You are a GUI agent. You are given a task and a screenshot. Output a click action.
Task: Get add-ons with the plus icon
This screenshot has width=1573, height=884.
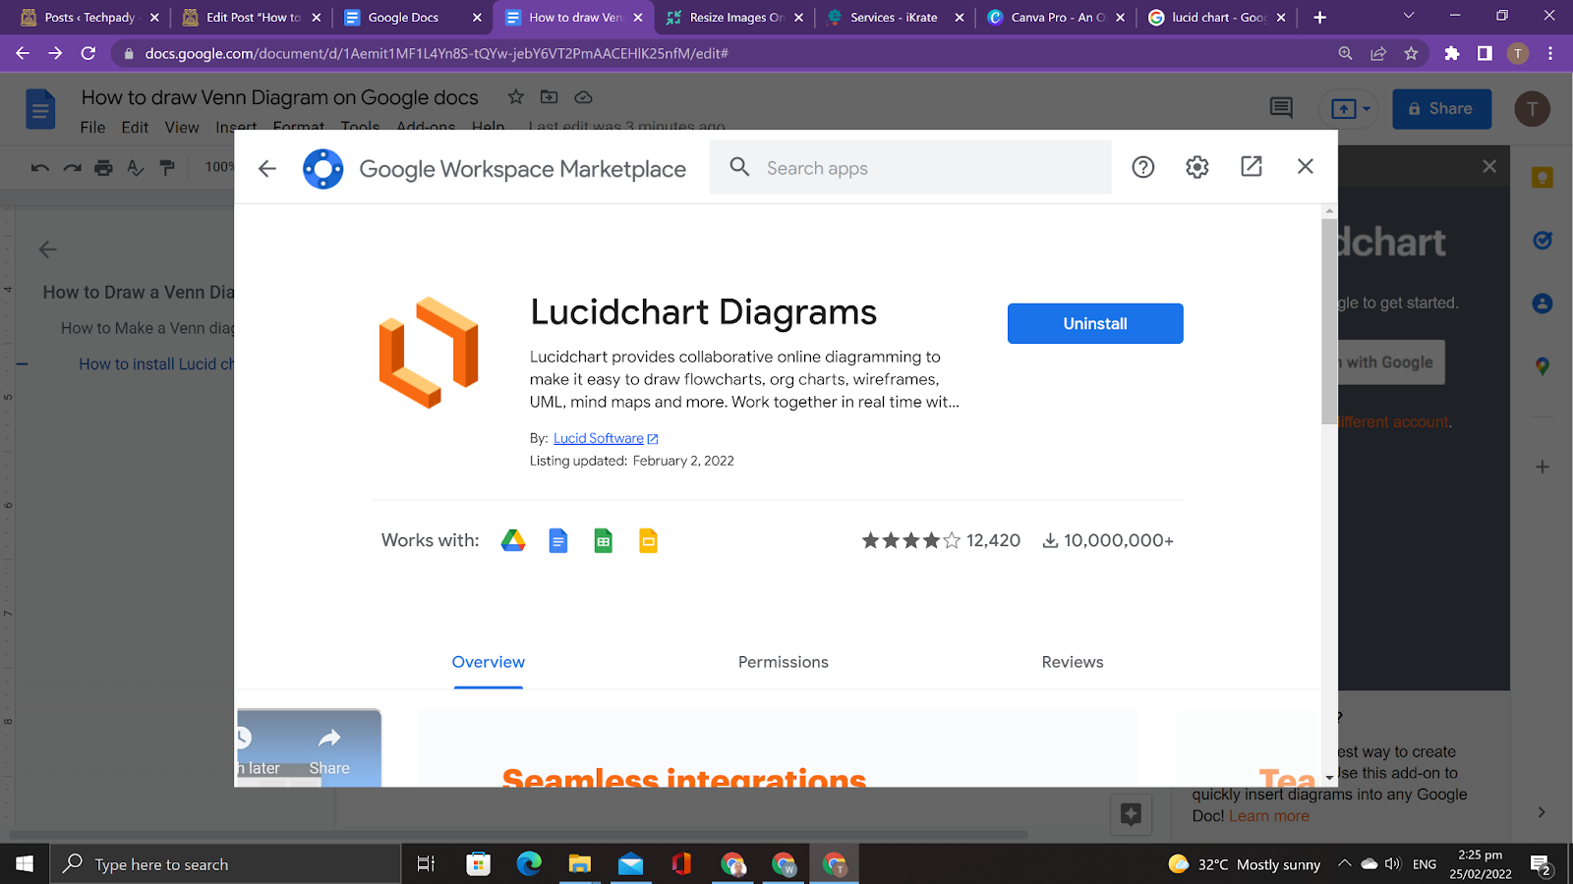pyautogui.click(x=1542, y=467)
